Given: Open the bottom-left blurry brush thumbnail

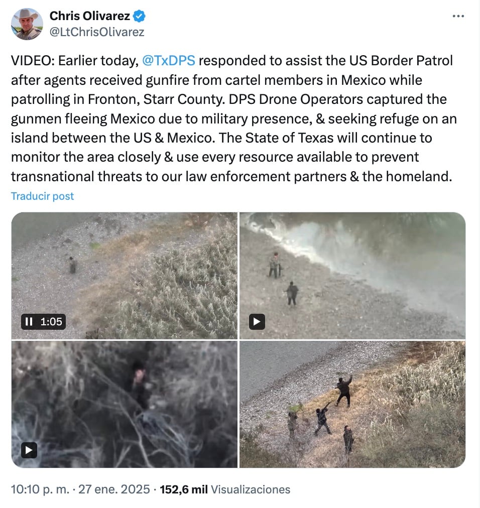Looking at the screenshot, I should point(125,404).
